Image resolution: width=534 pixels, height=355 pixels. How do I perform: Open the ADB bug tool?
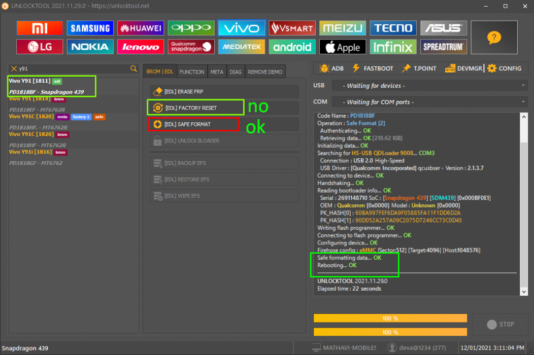point(331,68)
